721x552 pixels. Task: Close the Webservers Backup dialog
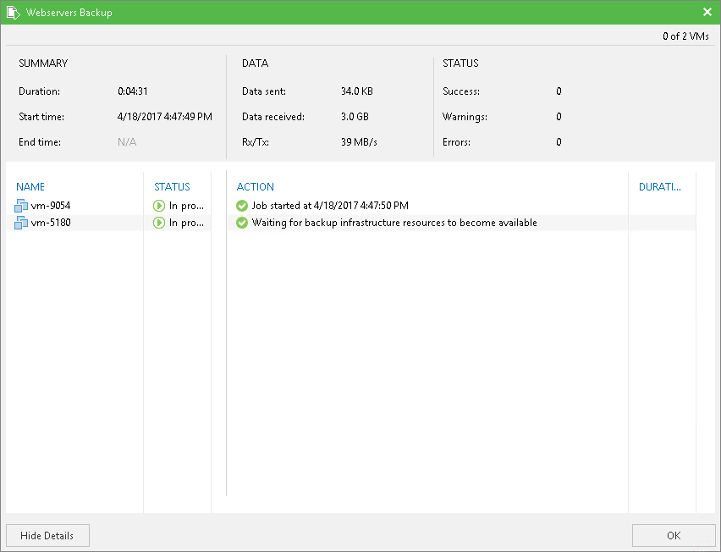(707, 12)
